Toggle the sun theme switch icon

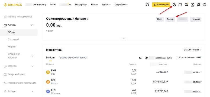click(x=205, y=5)
